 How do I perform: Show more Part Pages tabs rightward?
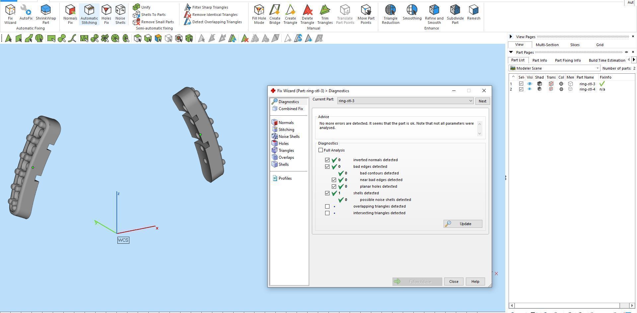634,60
